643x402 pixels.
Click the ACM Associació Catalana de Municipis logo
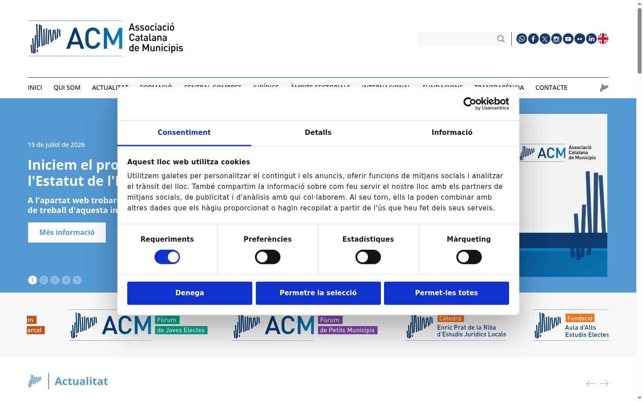coord(106,38)
